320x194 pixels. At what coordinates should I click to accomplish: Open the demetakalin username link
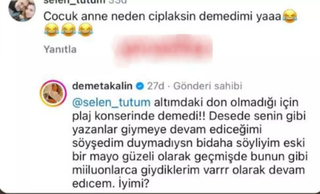click(x=102, y=86)
